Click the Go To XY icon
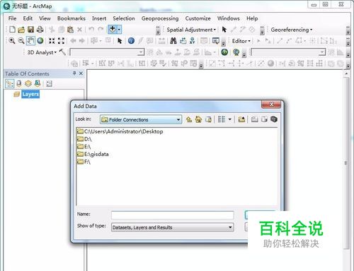 tap(193, 41)
